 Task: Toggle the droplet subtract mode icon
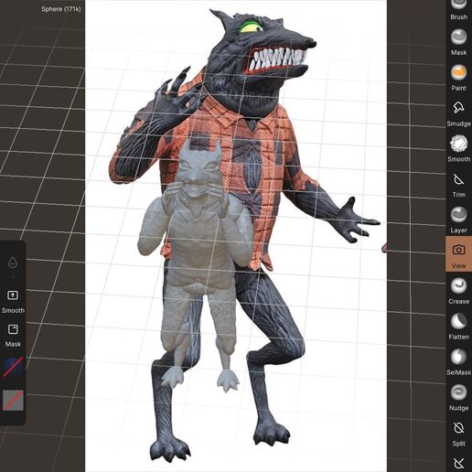click(13, 263)
